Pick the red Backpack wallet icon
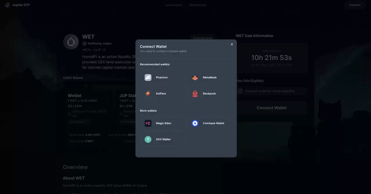 coord(195,94)
